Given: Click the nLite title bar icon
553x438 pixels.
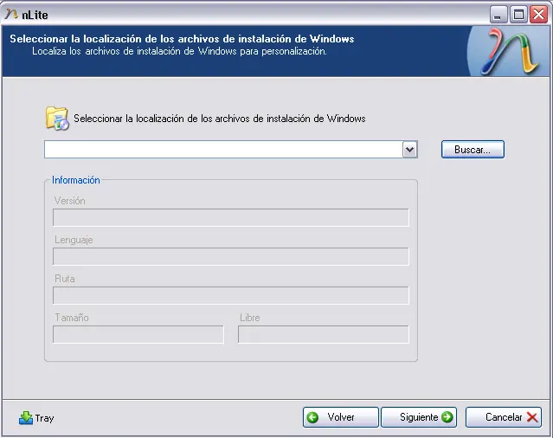Looking at the screenshot, I should [11, 15].
